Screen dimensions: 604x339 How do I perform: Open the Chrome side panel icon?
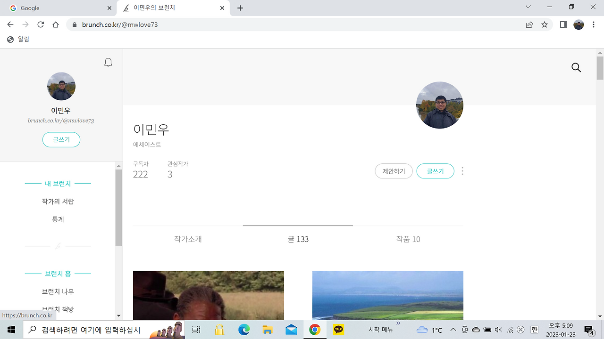pos(563,24)
